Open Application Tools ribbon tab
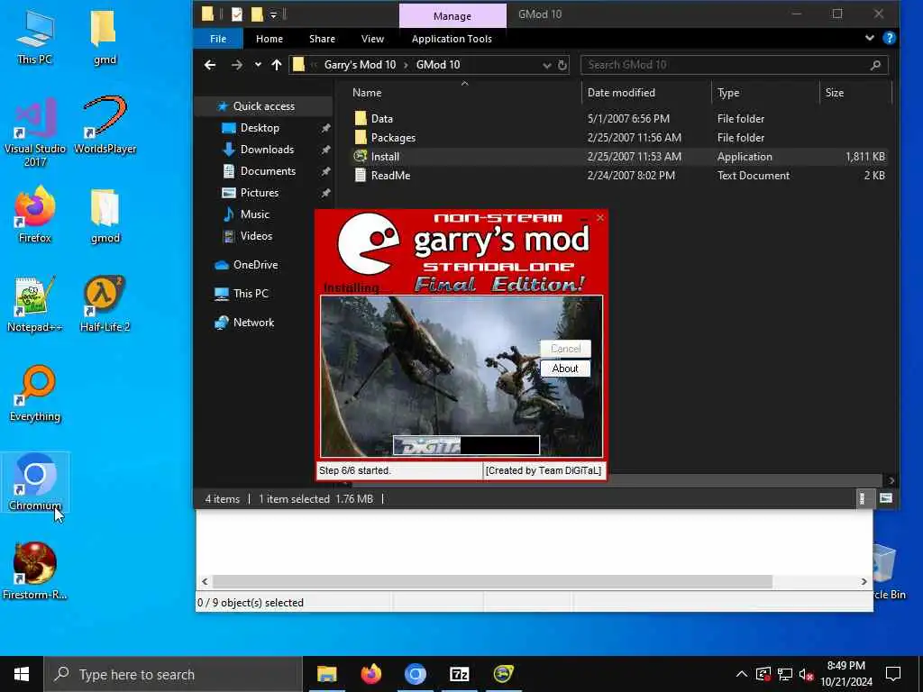Viewport: 923px width, 692px height. [452, 39]
